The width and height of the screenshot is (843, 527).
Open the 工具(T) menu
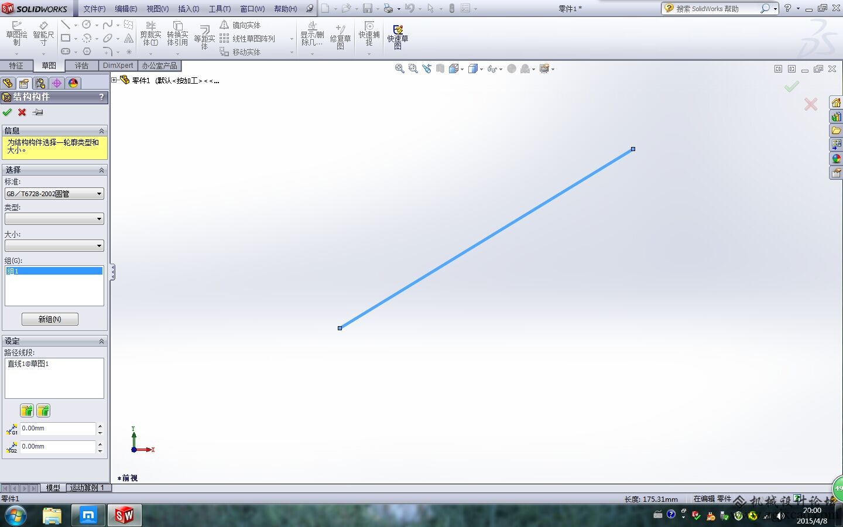tap(220, 9)
